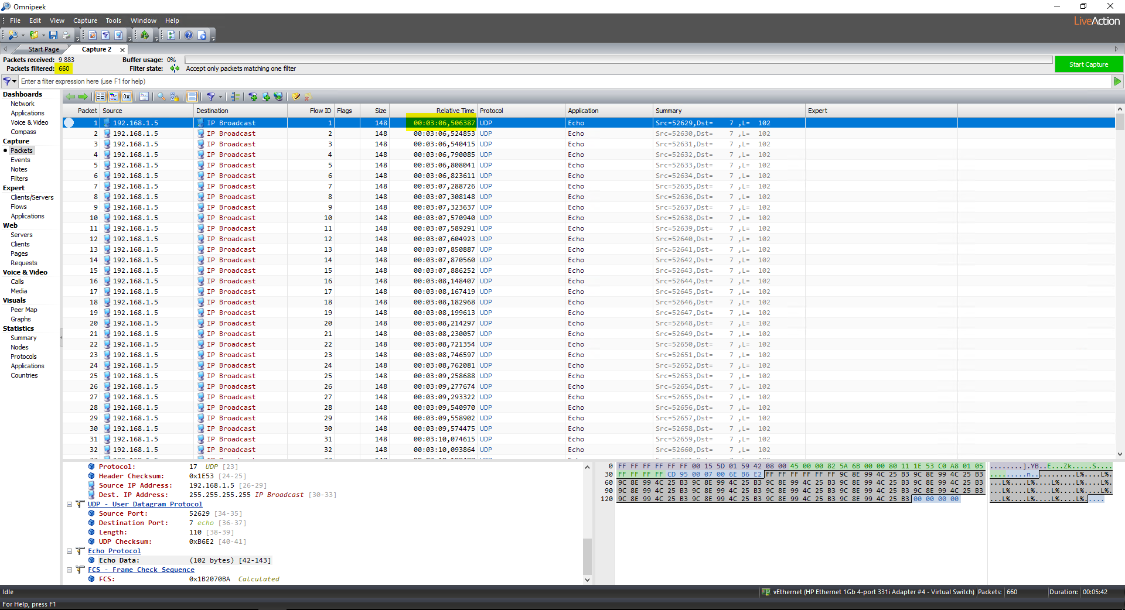Select packet row with Src=52650 summary
The width and height of the screenshot is (1125, 610).
(x=588, y=344)
